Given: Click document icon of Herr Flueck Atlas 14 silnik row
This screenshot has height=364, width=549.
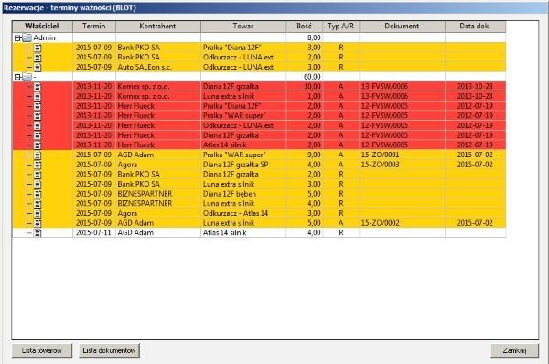Looking at the screenshot, I should [38, 145].
